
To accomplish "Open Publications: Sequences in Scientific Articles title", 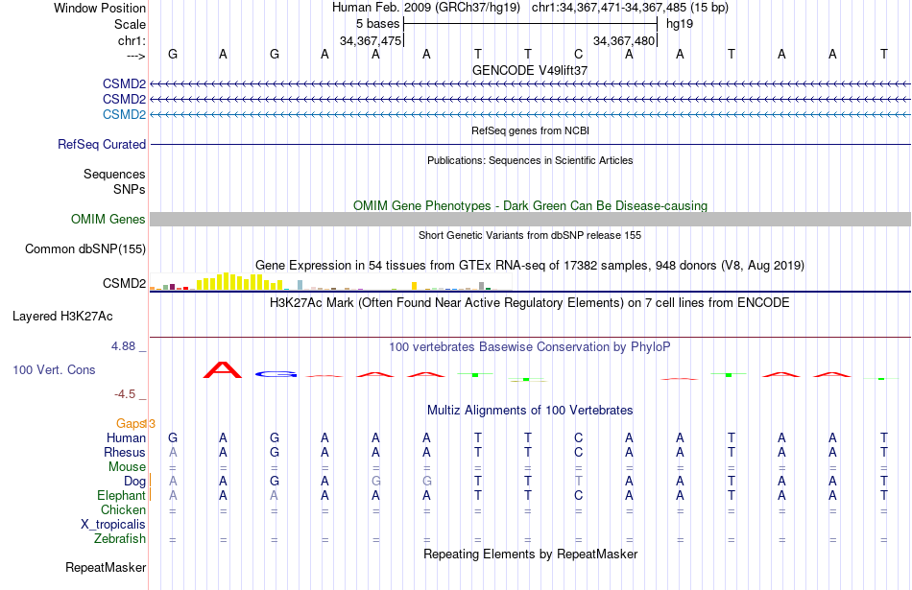I will [530, 160].
